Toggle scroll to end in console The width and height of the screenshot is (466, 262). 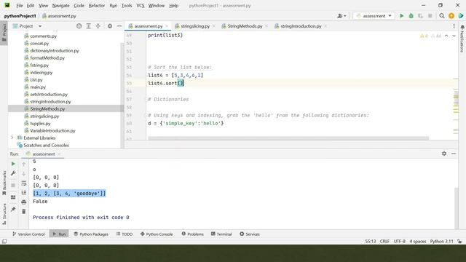pyautogui.click(x=24, y=192)
